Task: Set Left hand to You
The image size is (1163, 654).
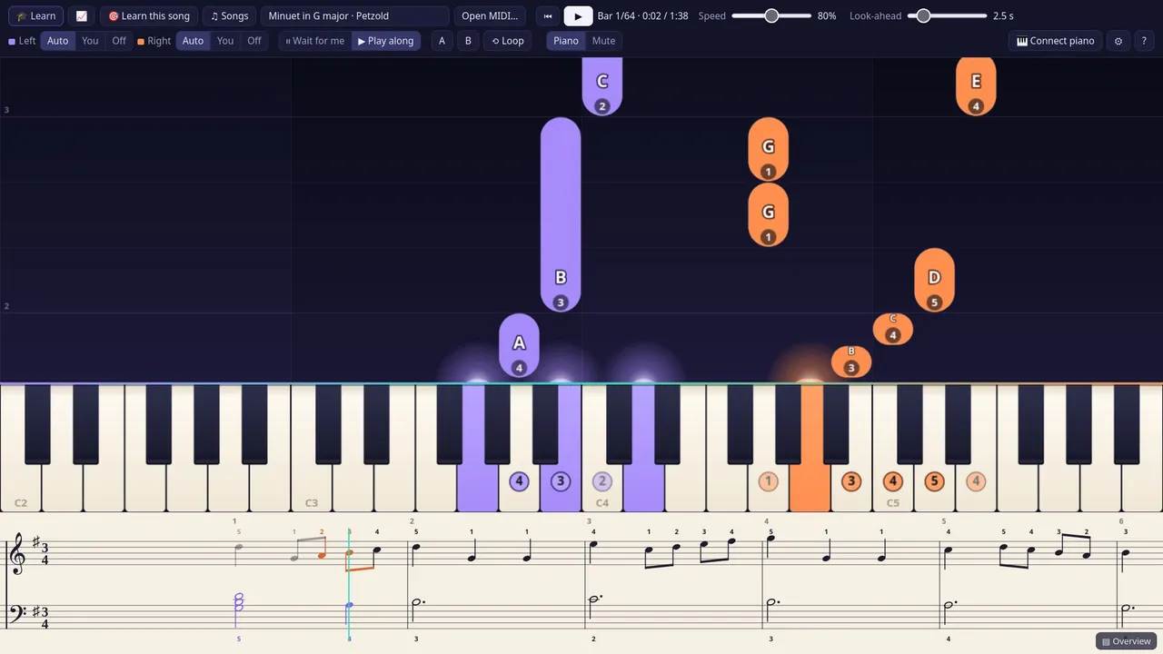Action: pyautogui.click(x=90, y=41)
